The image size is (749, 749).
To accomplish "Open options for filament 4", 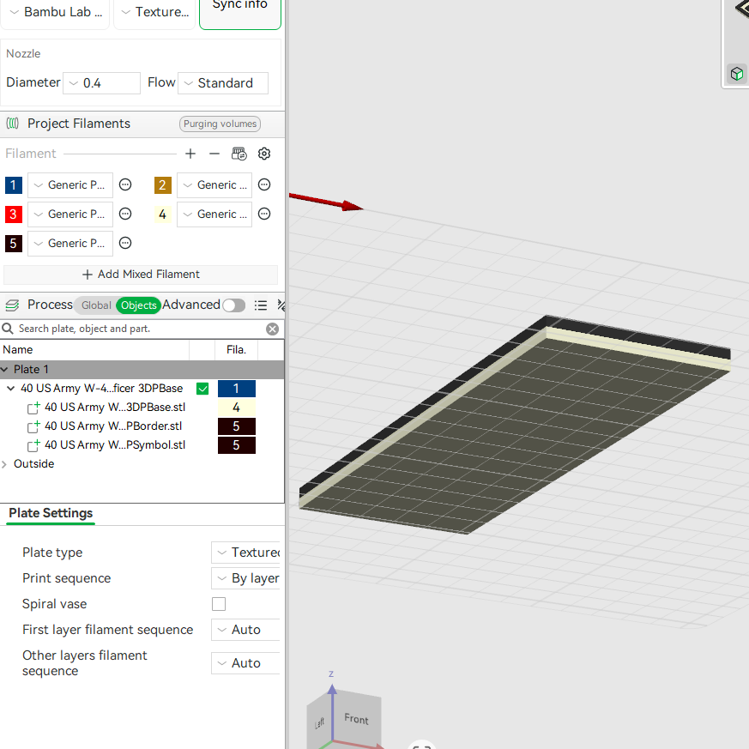I will (264, 214).
